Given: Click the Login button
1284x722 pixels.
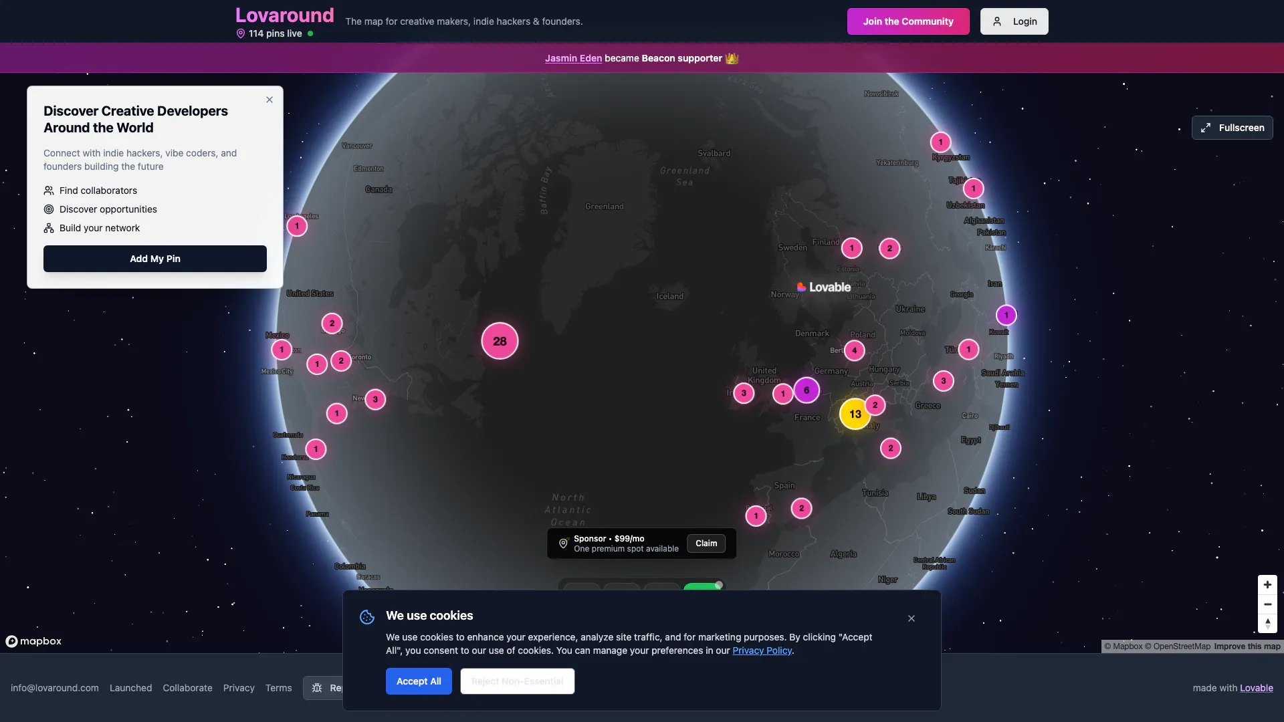Looking at the screenshot, I should click(x=1014, y=21).
